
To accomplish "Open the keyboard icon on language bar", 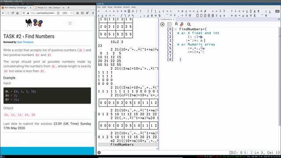I will pos(277,11).
